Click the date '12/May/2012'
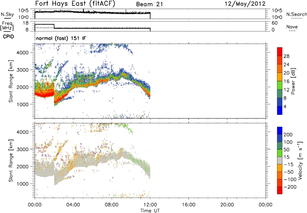307x213 pixels. tap(245, 4)
